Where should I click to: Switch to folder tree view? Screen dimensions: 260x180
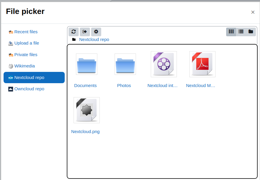coord(251,32)
